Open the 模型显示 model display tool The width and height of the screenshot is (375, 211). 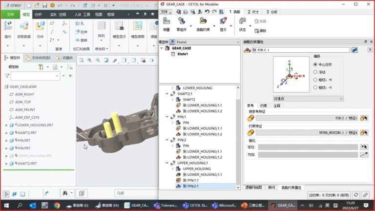click(x=119, y=30)
